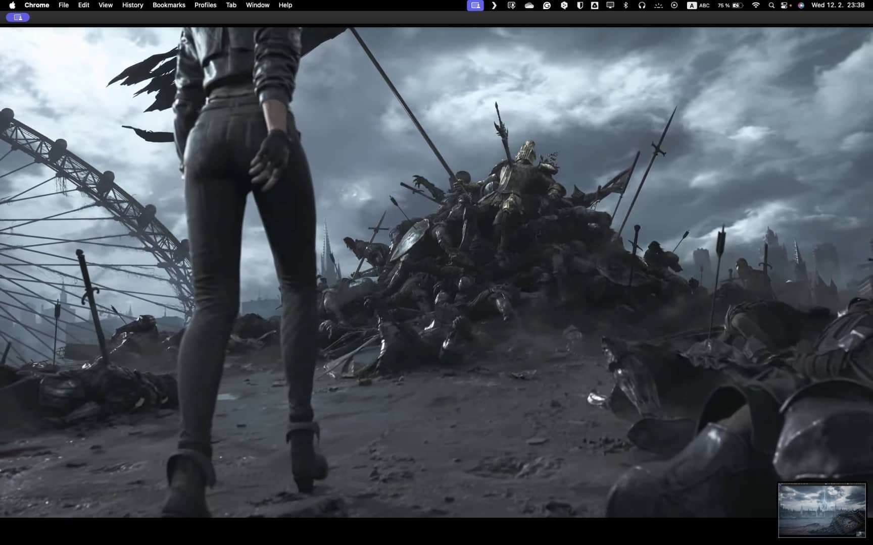Viewport: 873px width, 545px height.
Task: Open the dictation microphone menu bar icon
Action: 511,5
